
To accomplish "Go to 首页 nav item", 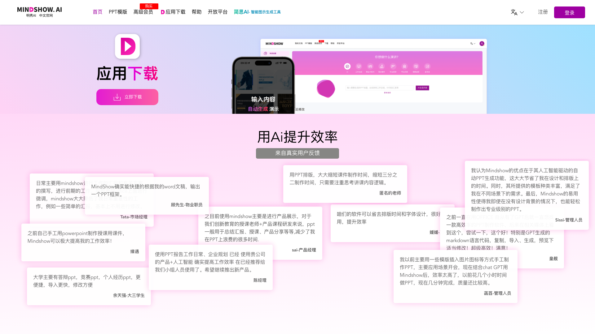I will coord(98,12).
